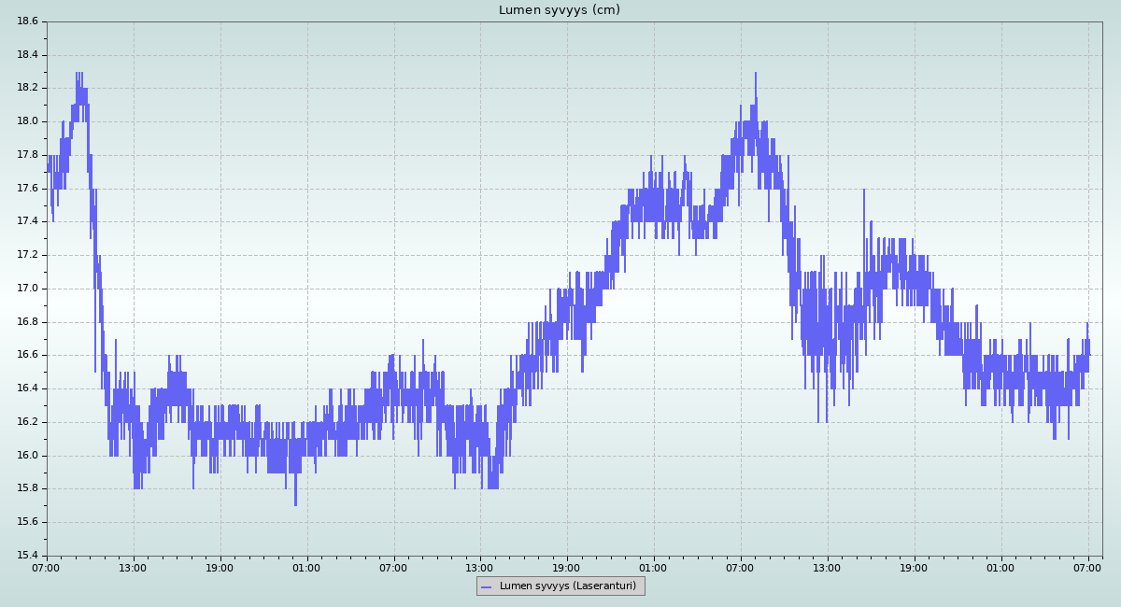Pick the 17.0 y-axis tick label
Image resolution: width=1121 pixels, height=607 pixels.
tap(27, 289)
